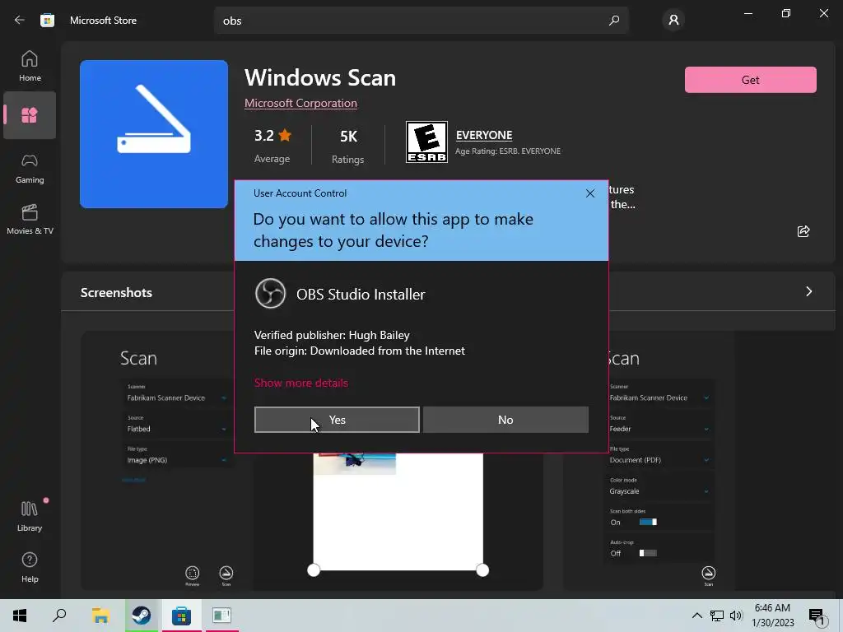Open Help in the Store sidebar

(x=30, y=567)
